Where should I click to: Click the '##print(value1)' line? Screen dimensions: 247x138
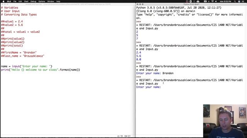pyautogui.click(x=13, y=39)
